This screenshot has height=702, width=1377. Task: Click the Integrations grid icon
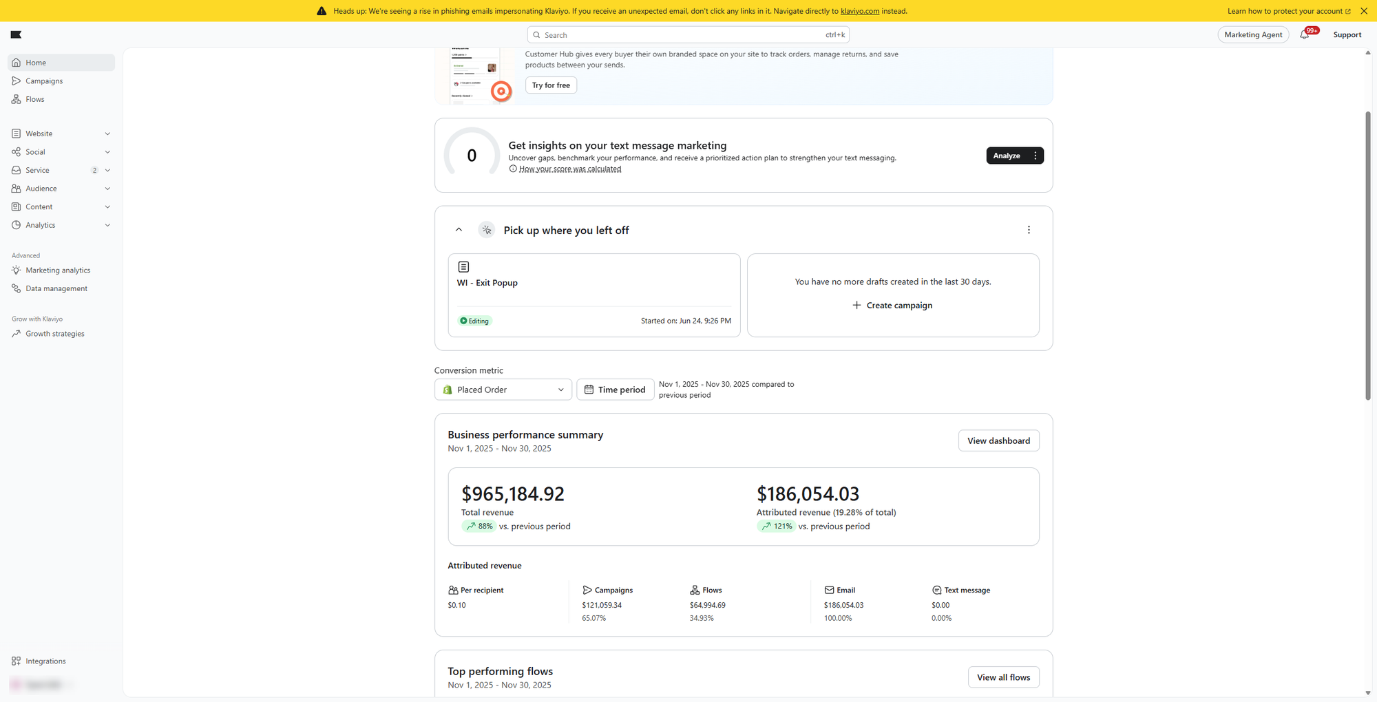[x=16, y=661]
